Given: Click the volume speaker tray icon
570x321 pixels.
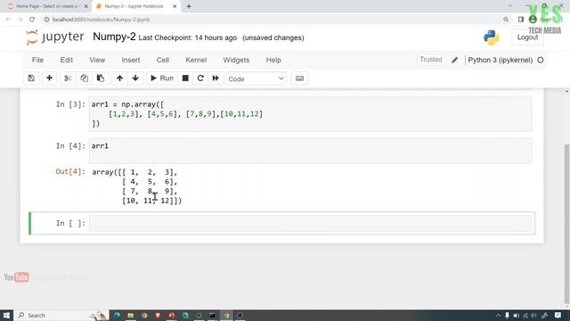Looking at the screenshot, I should (x=533, y=315).
